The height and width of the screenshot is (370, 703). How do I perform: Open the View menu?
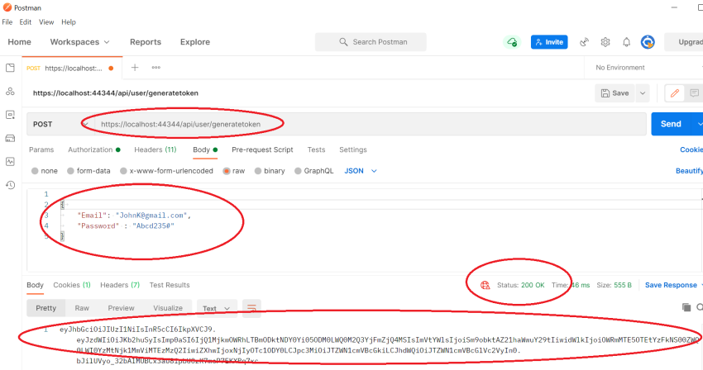coord(46,22)
